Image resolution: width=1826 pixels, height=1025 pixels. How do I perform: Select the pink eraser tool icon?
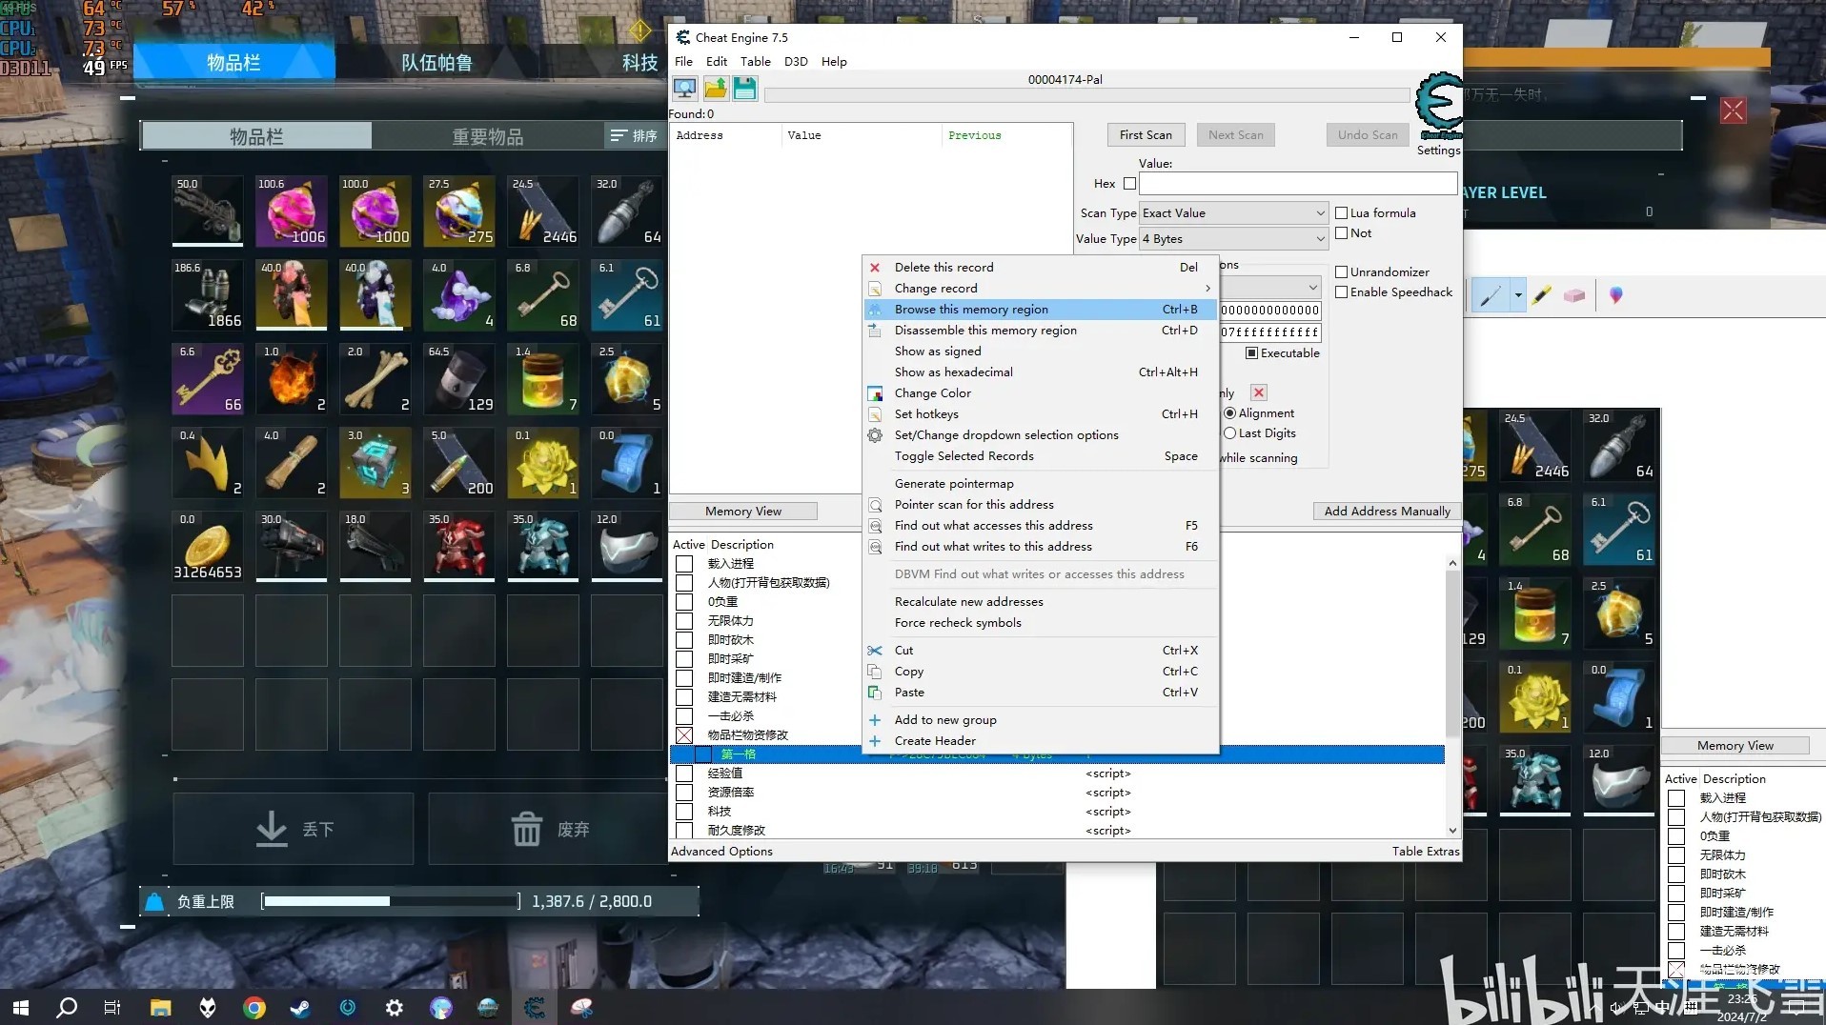click(1573, 295)
